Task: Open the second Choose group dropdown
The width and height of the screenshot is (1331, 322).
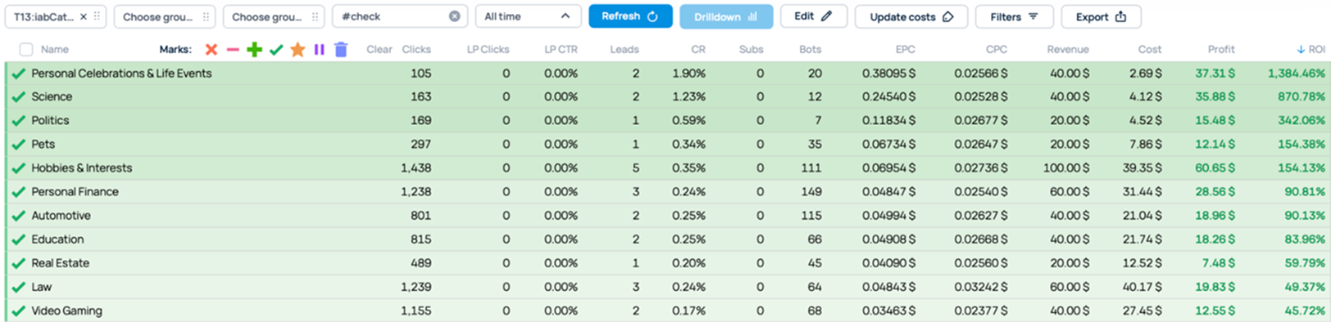Action: pos(274,16)
